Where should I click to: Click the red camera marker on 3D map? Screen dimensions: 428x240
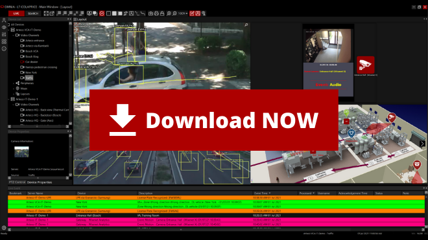[392, 118]
